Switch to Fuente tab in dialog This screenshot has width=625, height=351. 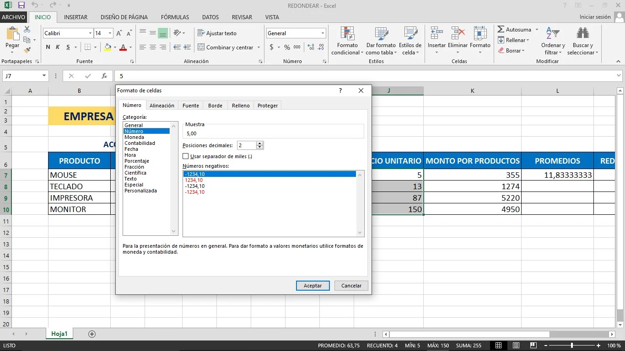[191, 106]
